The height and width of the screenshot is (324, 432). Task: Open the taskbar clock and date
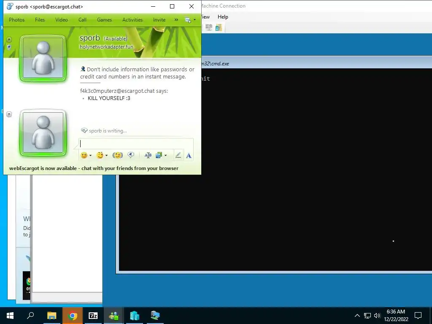click(x=396, y=316)
